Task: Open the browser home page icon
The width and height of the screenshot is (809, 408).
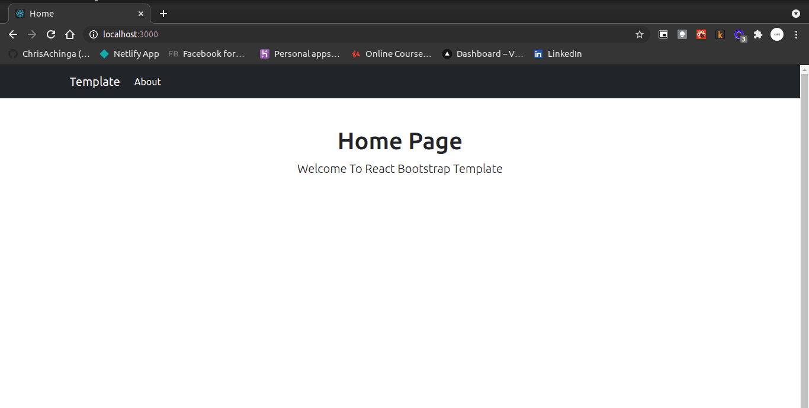Action: coord(70,34)
